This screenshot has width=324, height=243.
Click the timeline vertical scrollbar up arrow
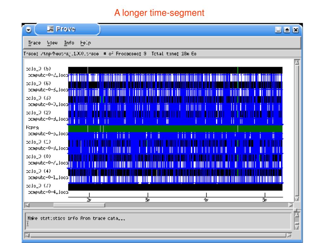(x=297, y=62)
